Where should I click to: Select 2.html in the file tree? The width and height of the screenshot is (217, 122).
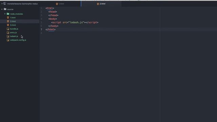(13, 21)
